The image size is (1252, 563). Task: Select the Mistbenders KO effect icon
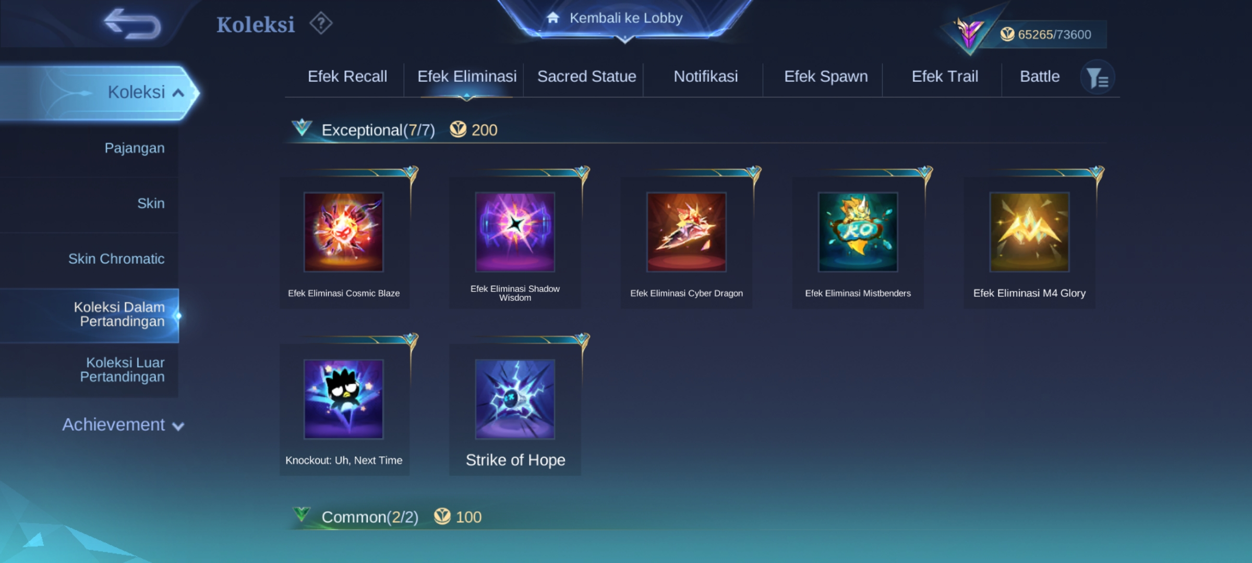point(858,232)
